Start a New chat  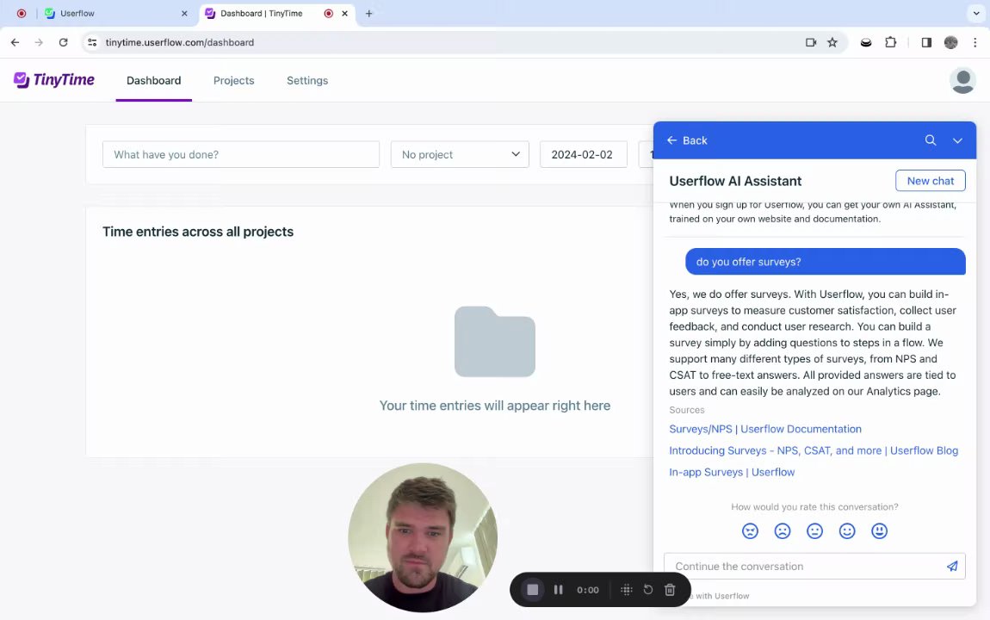[x=930, y=181]
